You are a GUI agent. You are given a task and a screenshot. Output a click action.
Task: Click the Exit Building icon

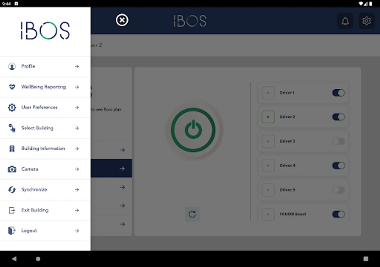[12, 210]
